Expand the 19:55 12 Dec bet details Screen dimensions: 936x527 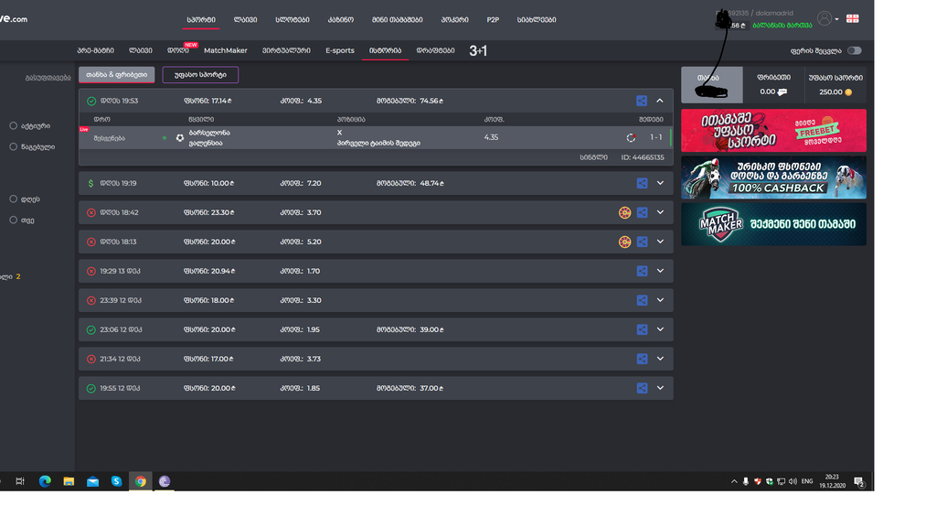660,388
